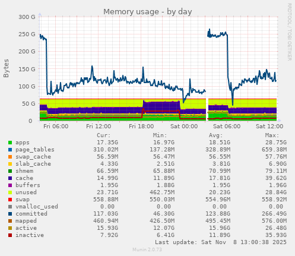Click the 'buffers' legend label

(x=28, y=185)
